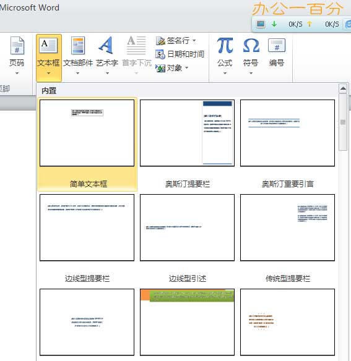351x361 pixels.
Task: Click the 符号 omega symbol icon
Action: 251,45
